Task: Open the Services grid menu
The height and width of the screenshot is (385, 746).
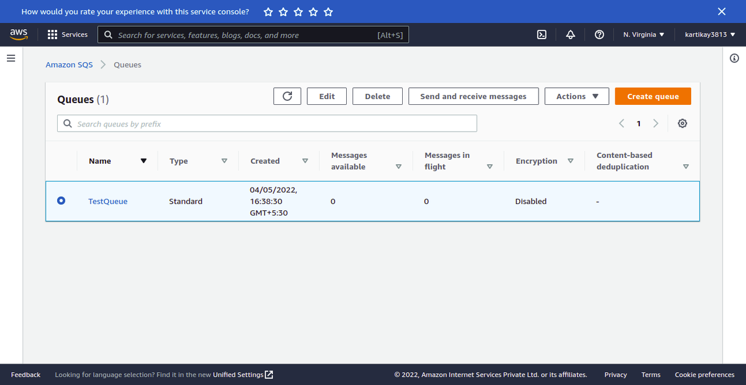Action: [68, 35]
